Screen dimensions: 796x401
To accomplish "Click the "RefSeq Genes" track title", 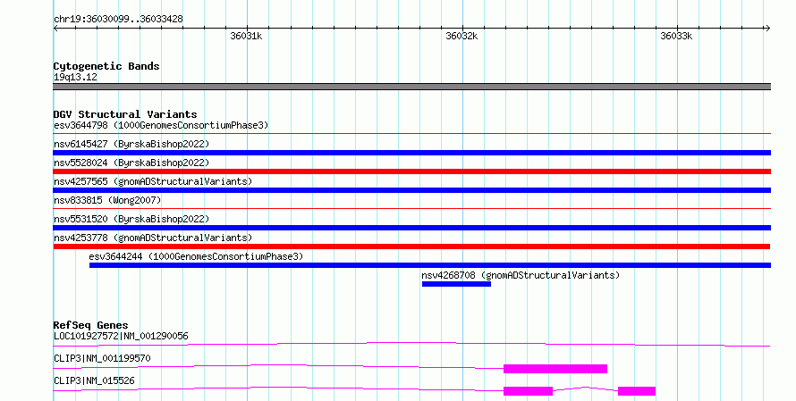I will (90, 325).
